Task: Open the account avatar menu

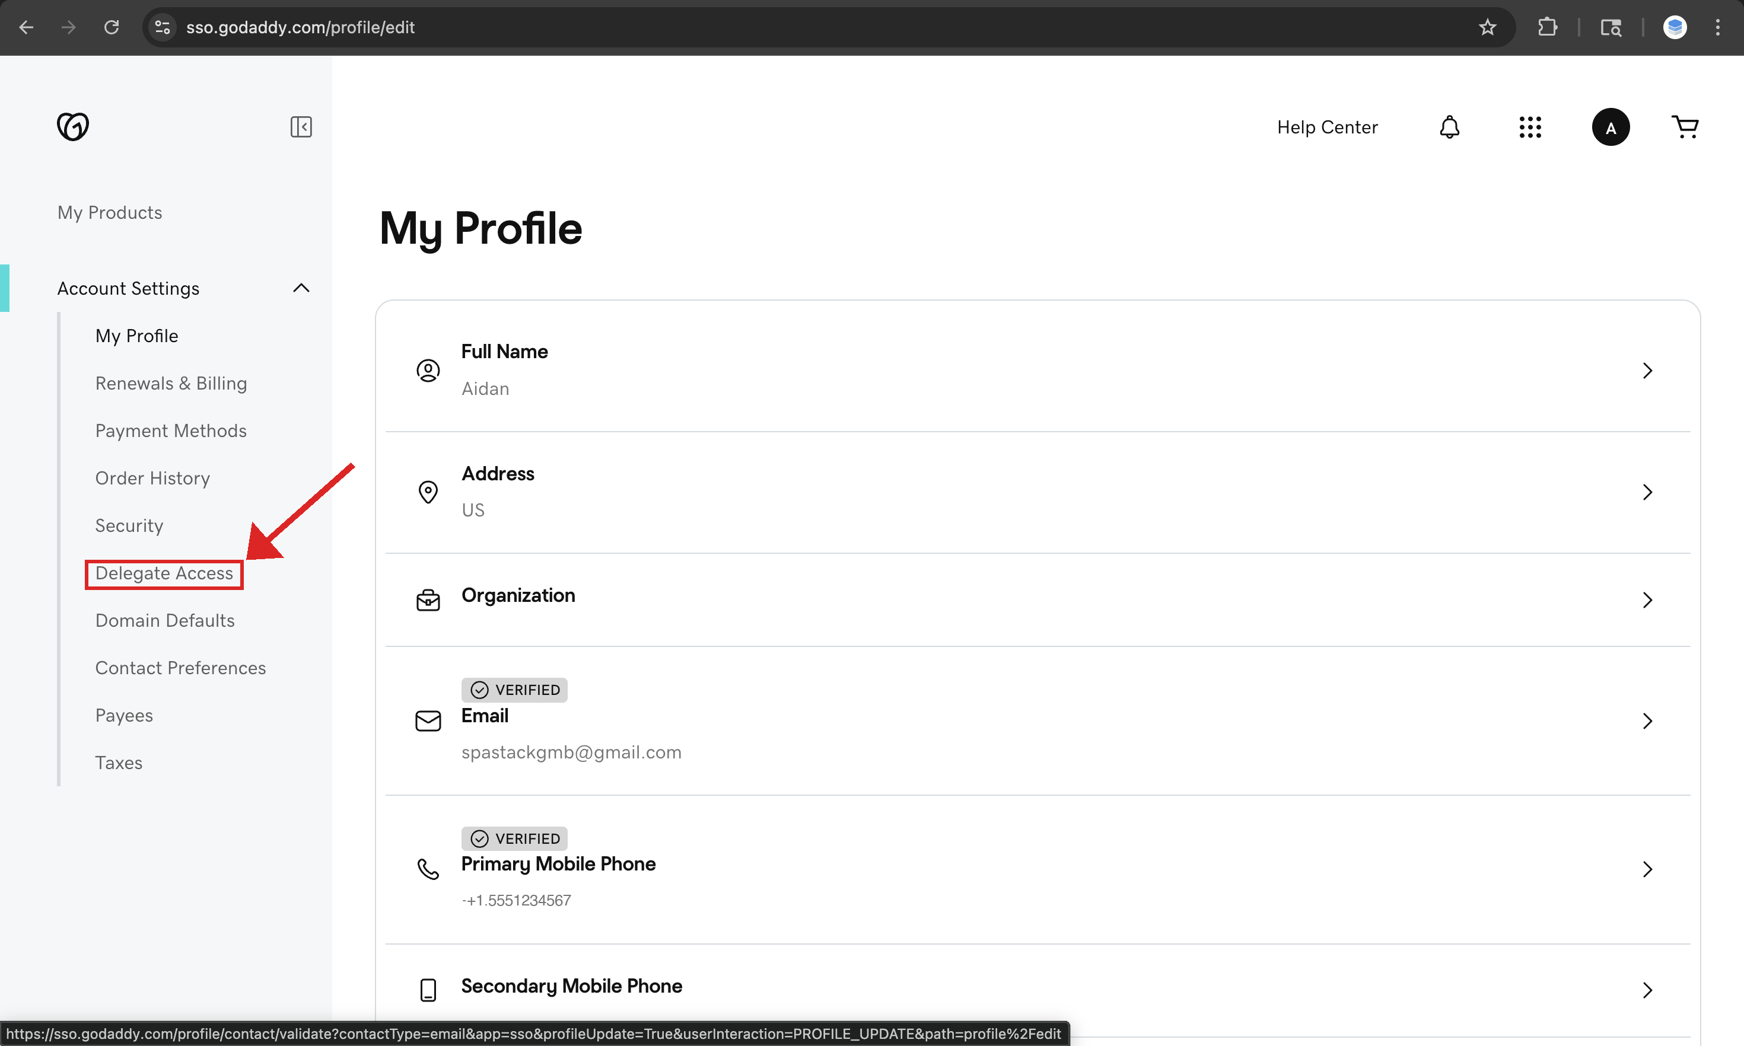Action: click(x=1612, y=127)
